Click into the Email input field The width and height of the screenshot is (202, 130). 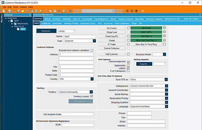click(139, 121)
